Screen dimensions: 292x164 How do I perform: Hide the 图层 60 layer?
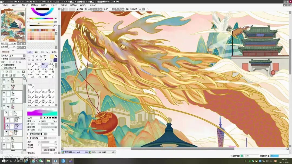4,99
